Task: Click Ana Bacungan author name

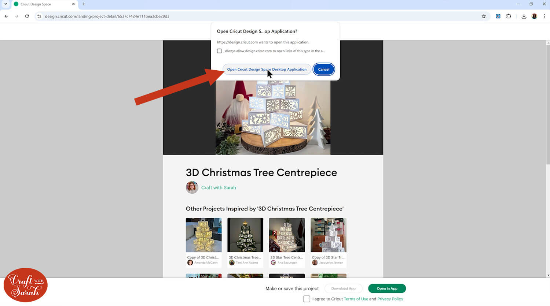Action: click(x=287, y=263)
